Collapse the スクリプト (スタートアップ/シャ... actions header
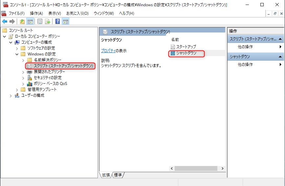This screenshot has width=285, height=186. pos(280,39)
